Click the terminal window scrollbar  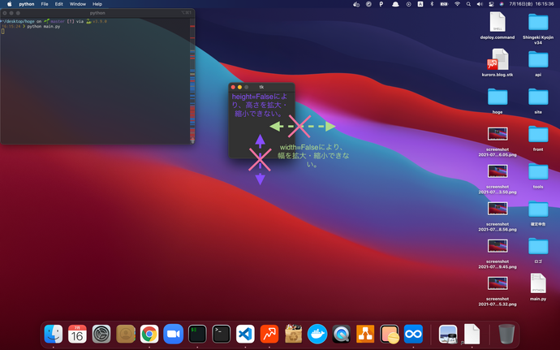tap(192, 80)
